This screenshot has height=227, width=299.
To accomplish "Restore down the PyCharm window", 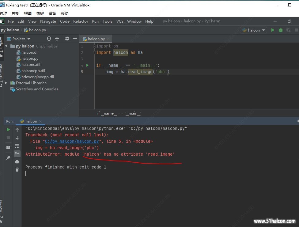I will click(x=289, y=21).
